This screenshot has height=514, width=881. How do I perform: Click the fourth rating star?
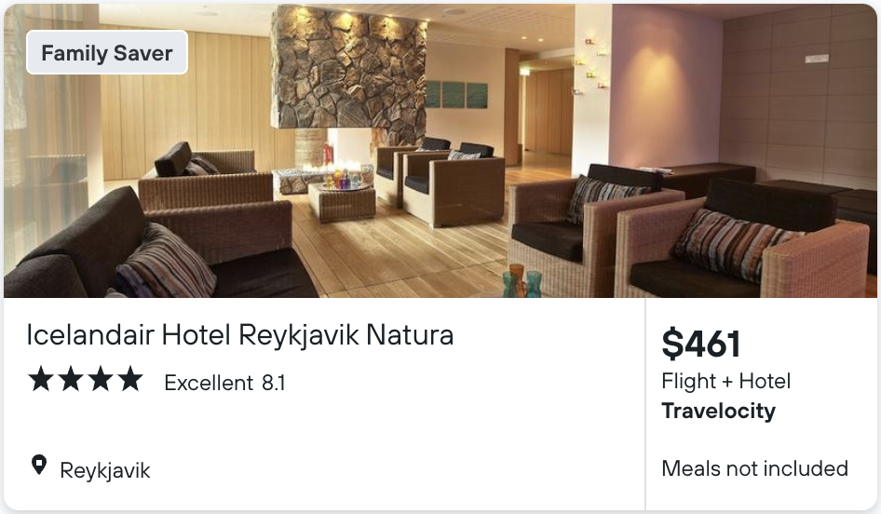[x=130, y=379]
